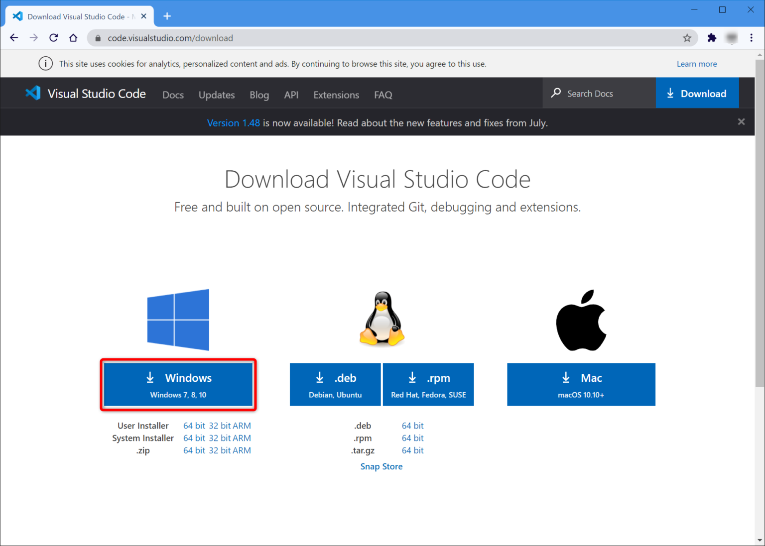Screen dimensions: 765x546
Task: Download the .rpm Red Hat package
Action: (428, 385)
